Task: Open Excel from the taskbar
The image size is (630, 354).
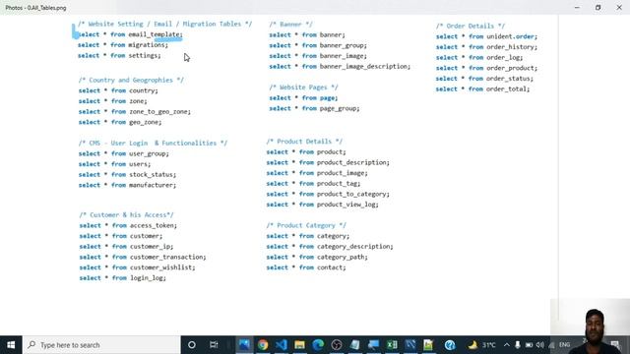Action: point(392,345)
